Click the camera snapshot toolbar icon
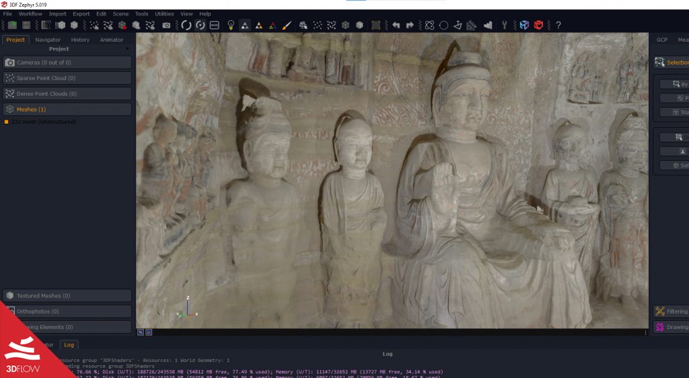Image resolution: width=689 pixels, height=378 pixels. (166, 26)
